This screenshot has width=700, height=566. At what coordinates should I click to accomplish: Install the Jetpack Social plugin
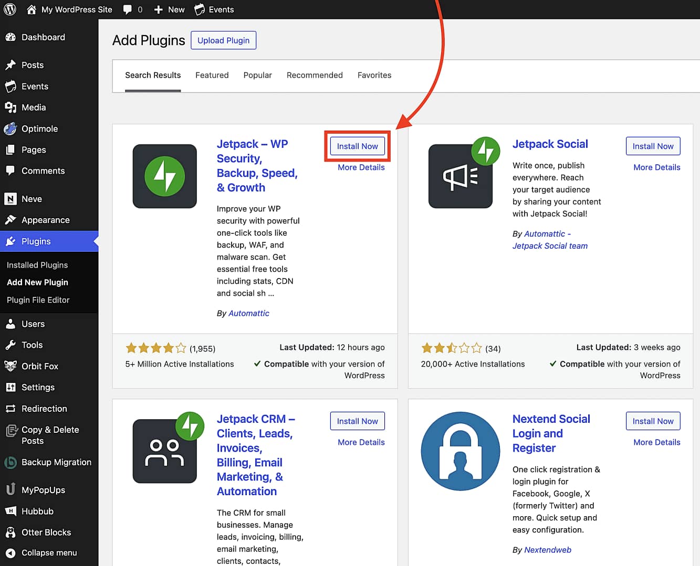coord(653,146)
